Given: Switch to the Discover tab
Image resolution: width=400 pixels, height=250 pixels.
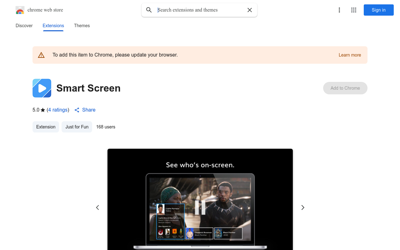Looking at the screenshot, I should point(24,26).
